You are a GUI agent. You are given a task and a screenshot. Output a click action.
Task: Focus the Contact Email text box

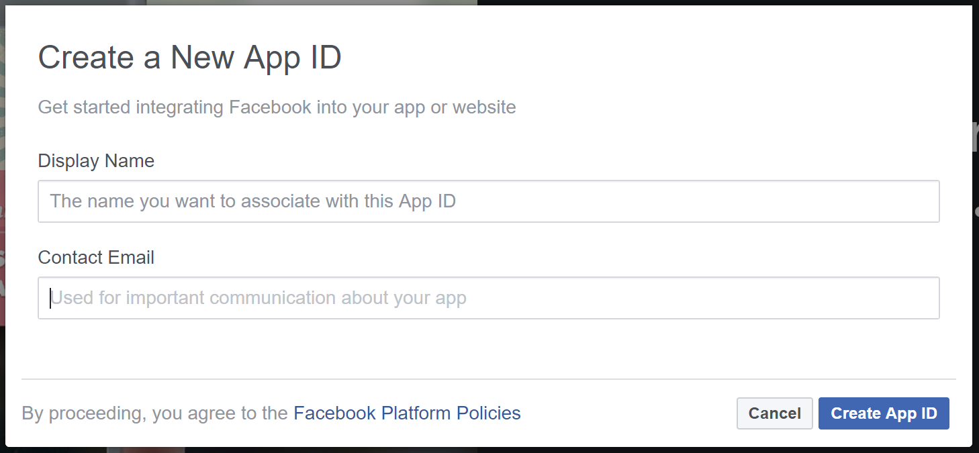coord(488,298)
